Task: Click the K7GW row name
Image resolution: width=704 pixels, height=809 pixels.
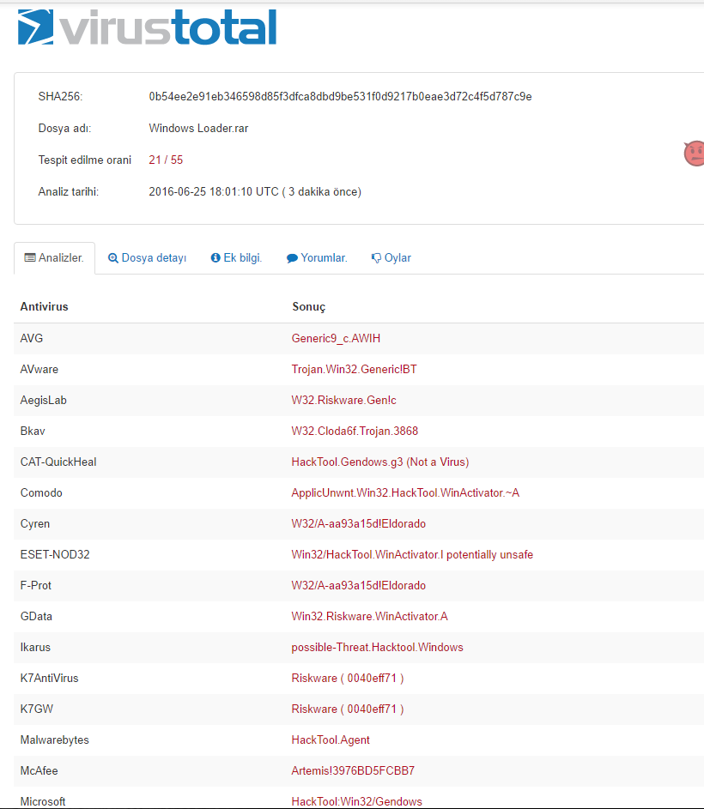Action: 37,709
